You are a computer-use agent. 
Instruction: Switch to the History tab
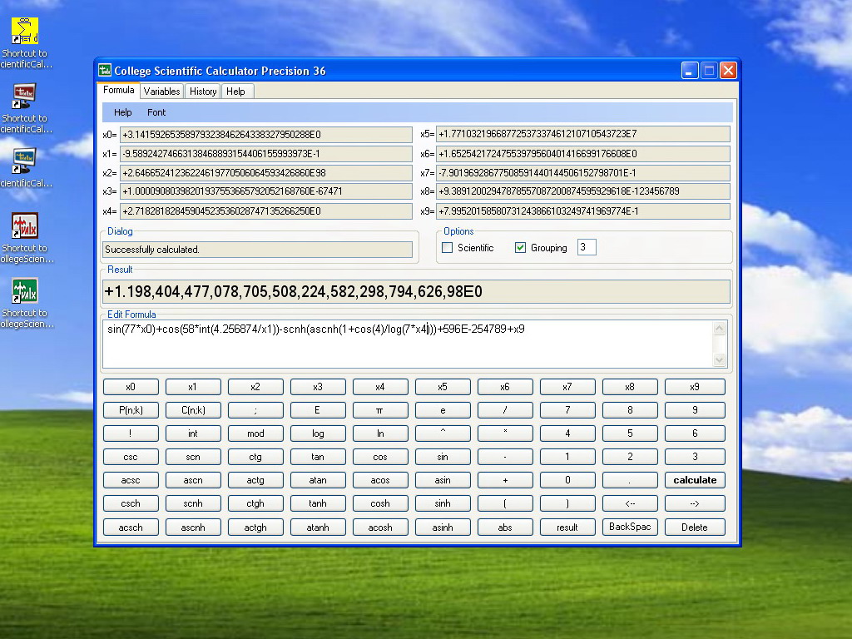coord(203,92)
